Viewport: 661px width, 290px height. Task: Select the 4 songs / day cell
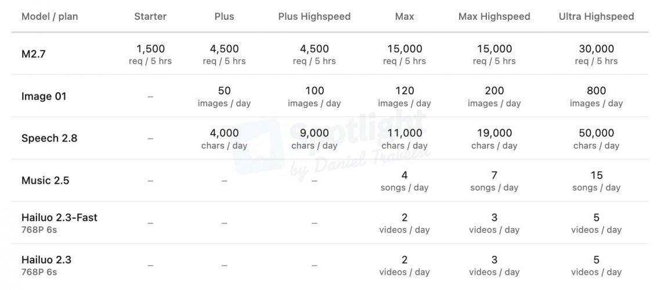click(x=404, y=180)
